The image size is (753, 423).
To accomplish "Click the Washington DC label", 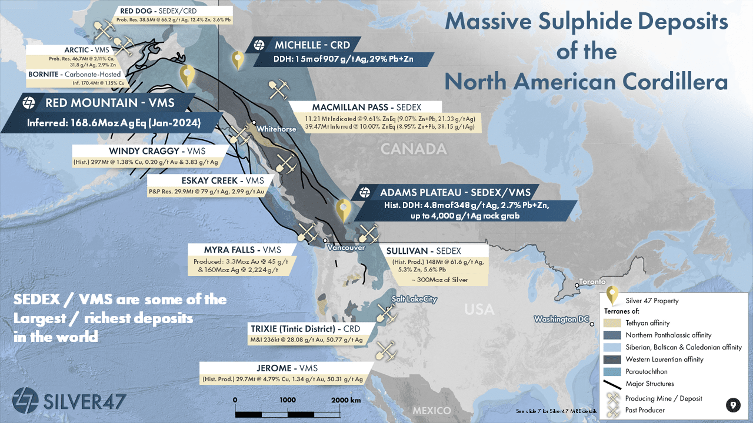I will pos(562,319).
